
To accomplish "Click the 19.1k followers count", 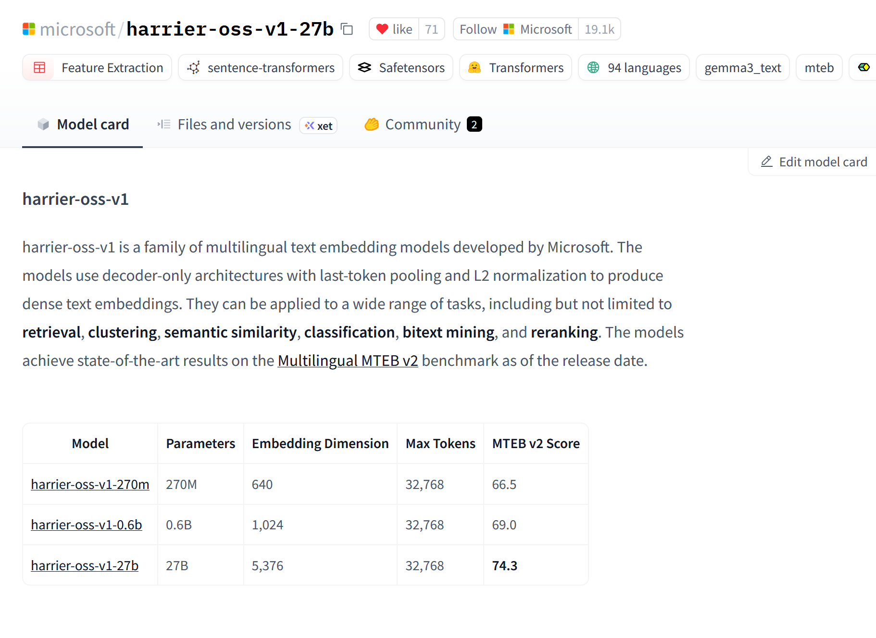I will (x=599, y=29).
